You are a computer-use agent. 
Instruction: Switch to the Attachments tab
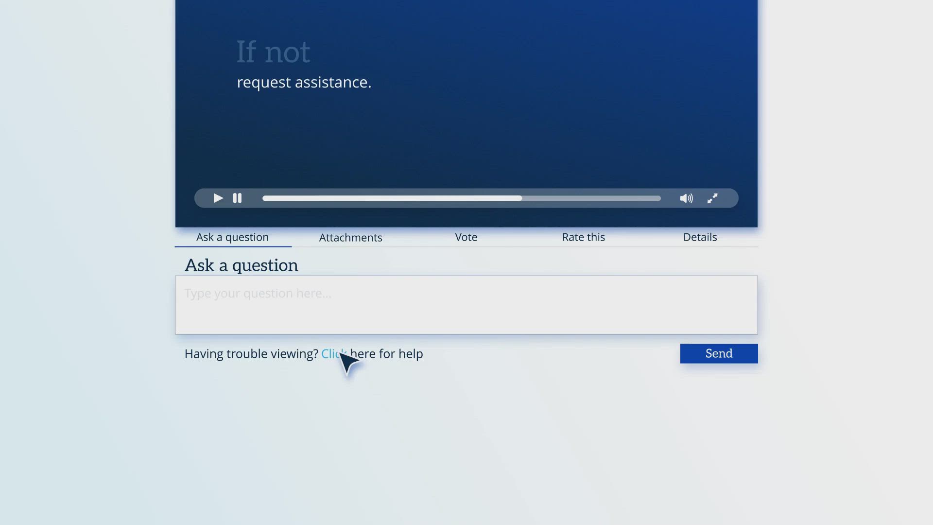click(350, 237)
